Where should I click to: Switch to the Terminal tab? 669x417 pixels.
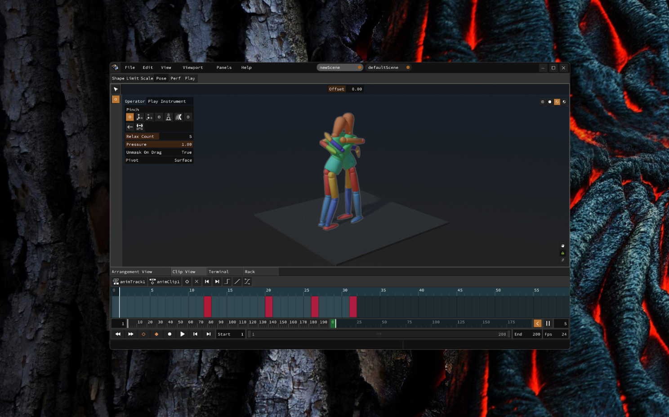point(219,272)
